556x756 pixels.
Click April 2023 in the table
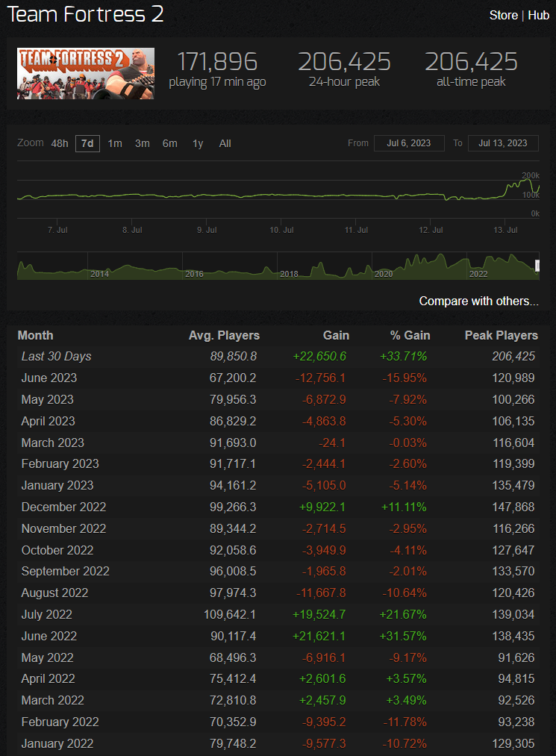49,421
